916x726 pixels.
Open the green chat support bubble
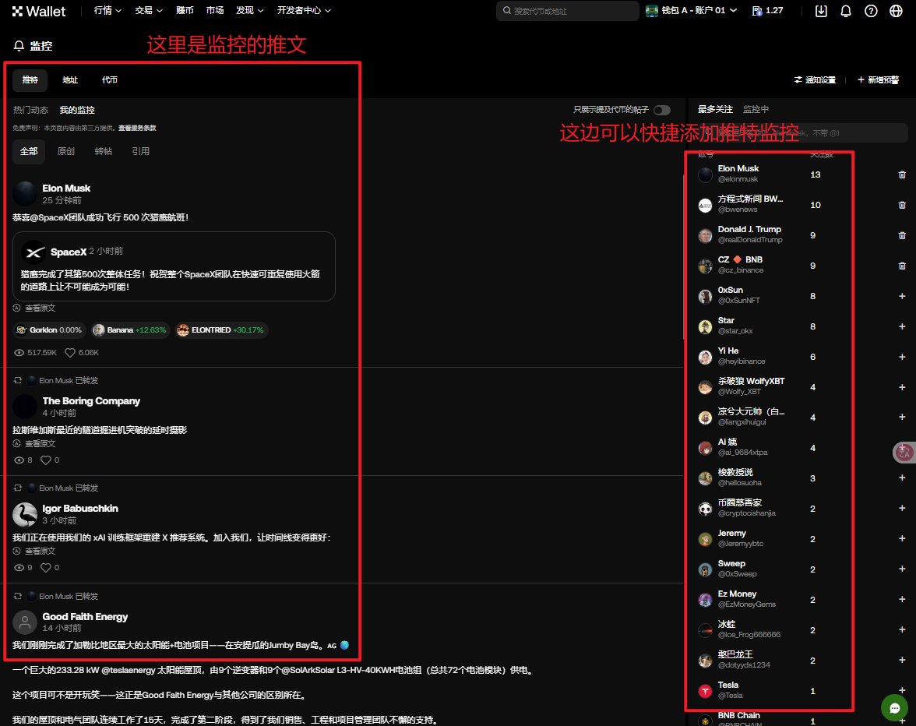(894, 708)
